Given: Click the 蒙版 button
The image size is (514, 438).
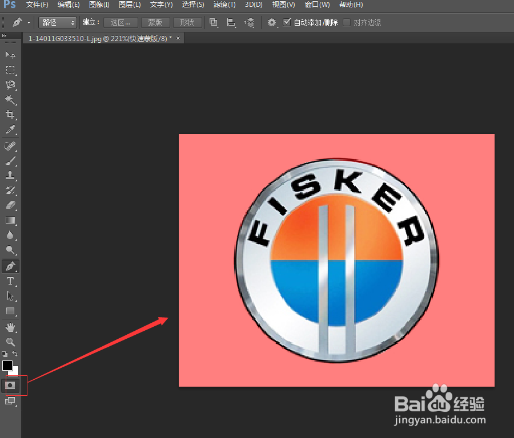Looking at the screenshot, I should point(155,23).
